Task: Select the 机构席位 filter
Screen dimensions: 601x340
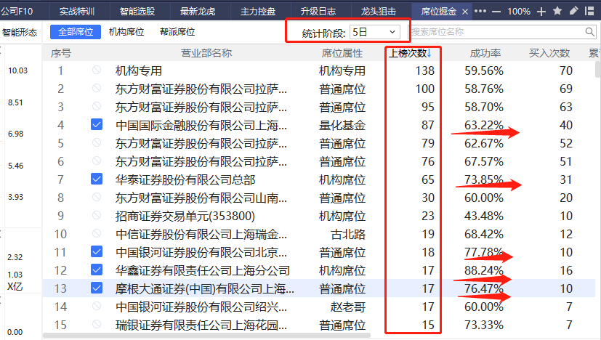Action: pos(126,32)
